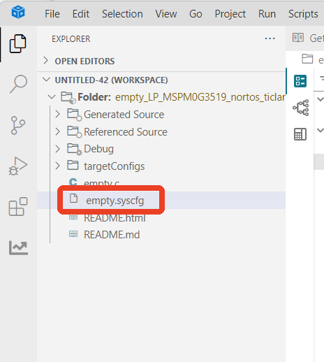Expand the Generated Source folder
Viewport: 324px width, 362px height.
click(x=57, y=114)
